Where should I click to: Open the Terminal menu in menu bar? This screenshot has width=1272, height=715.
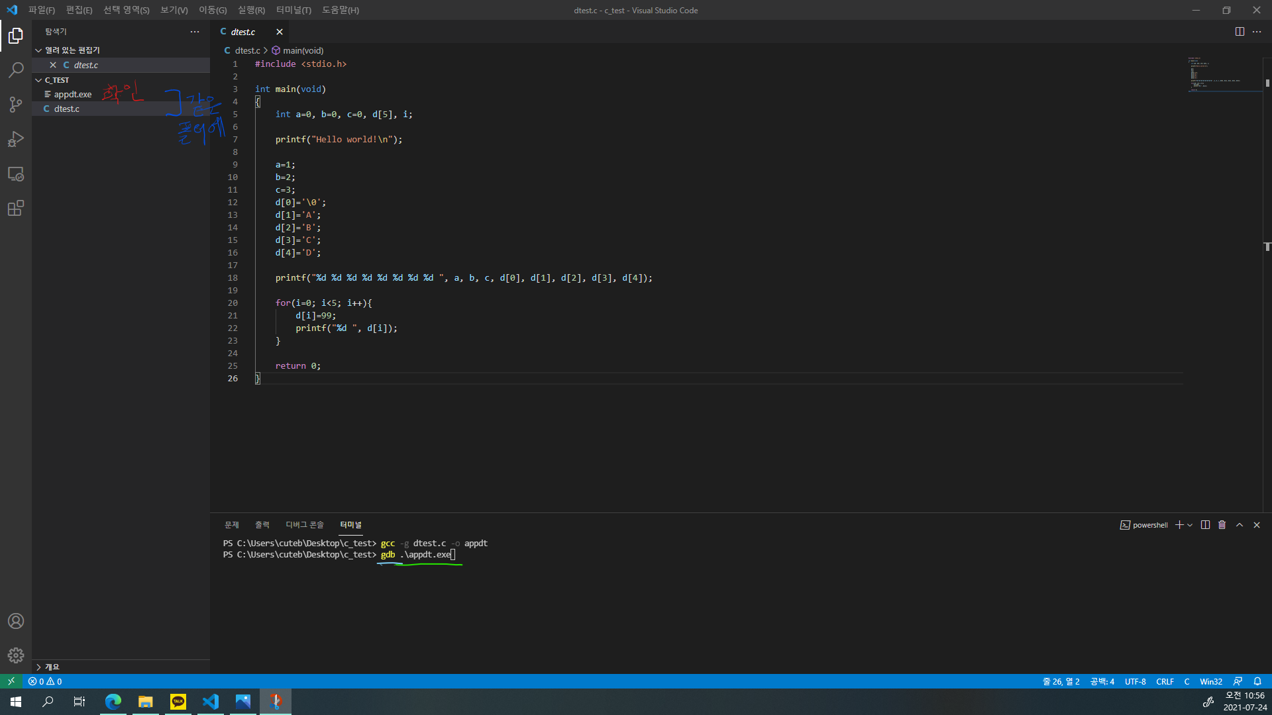tap(293, 10)
